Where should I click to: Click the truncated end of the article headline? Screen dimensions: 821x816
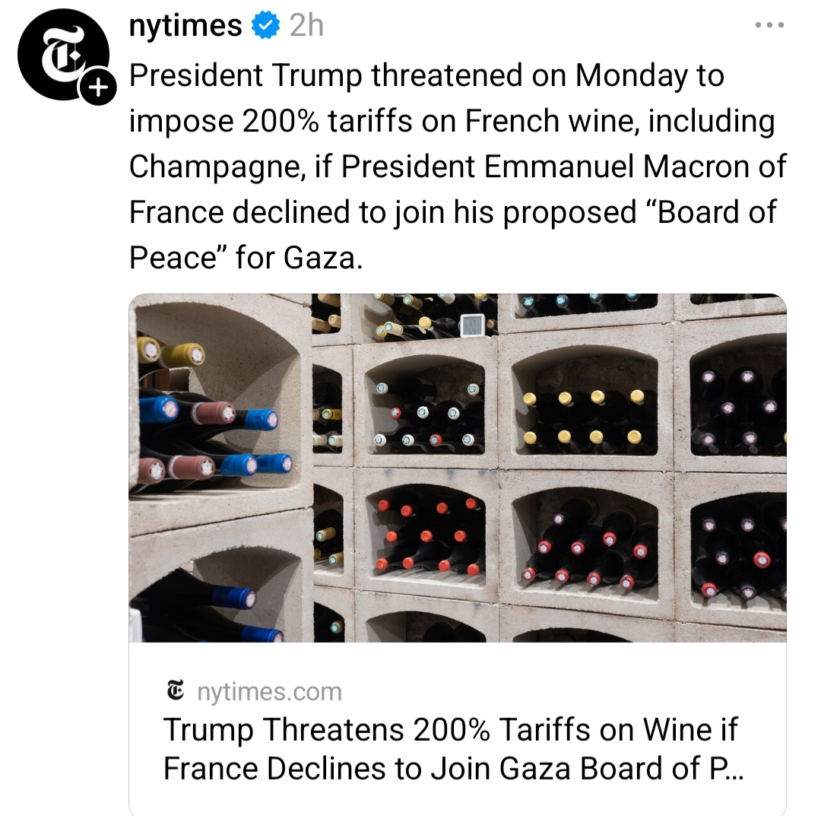(x=725, y=768)
